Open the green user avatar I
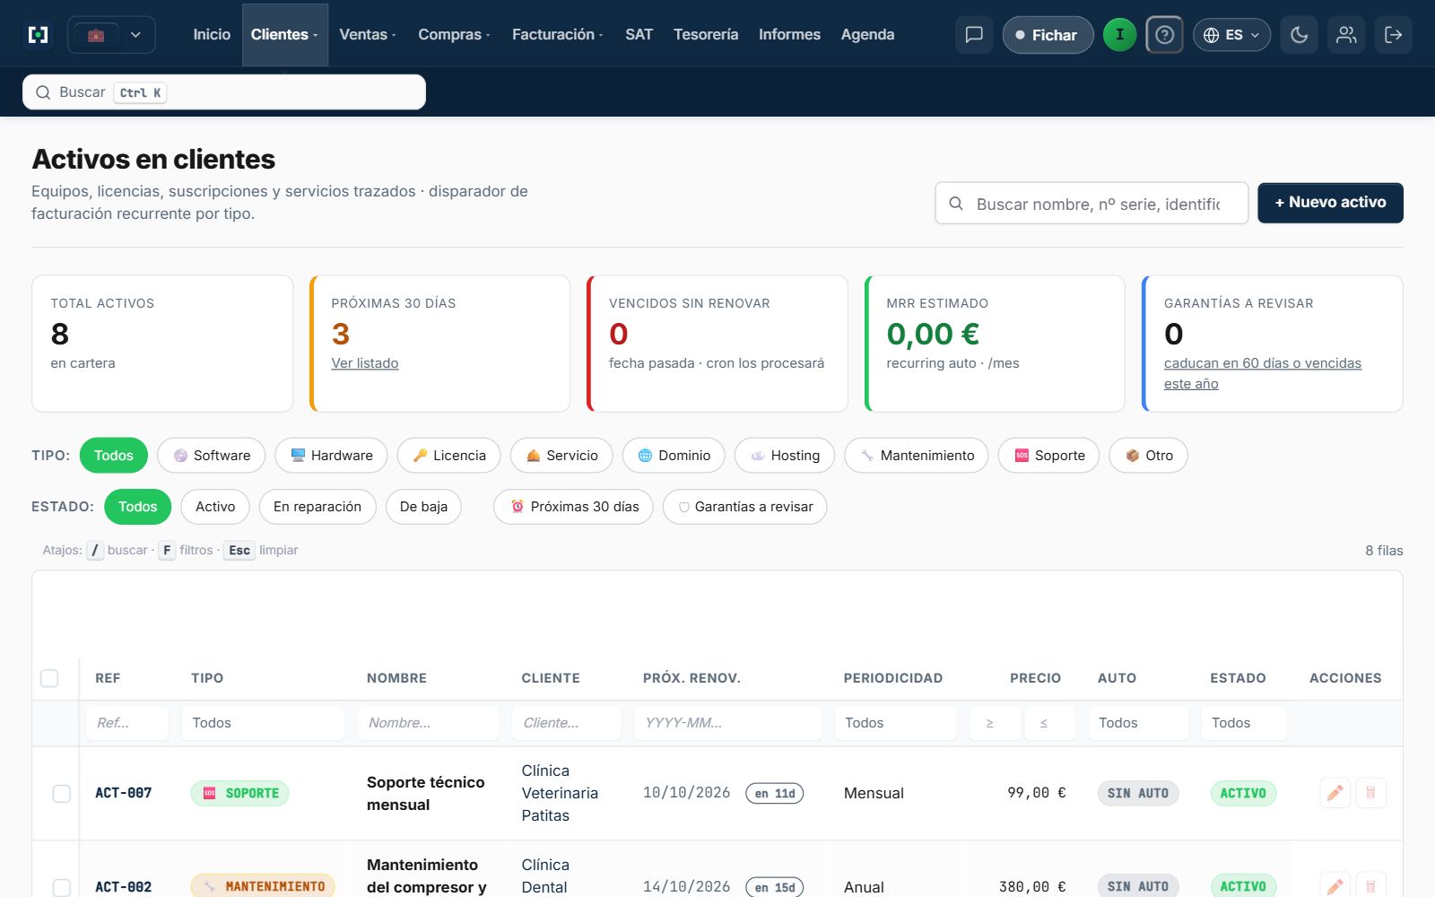Viewport: 1435px width, 897px height. click(x=1119, y=35)
